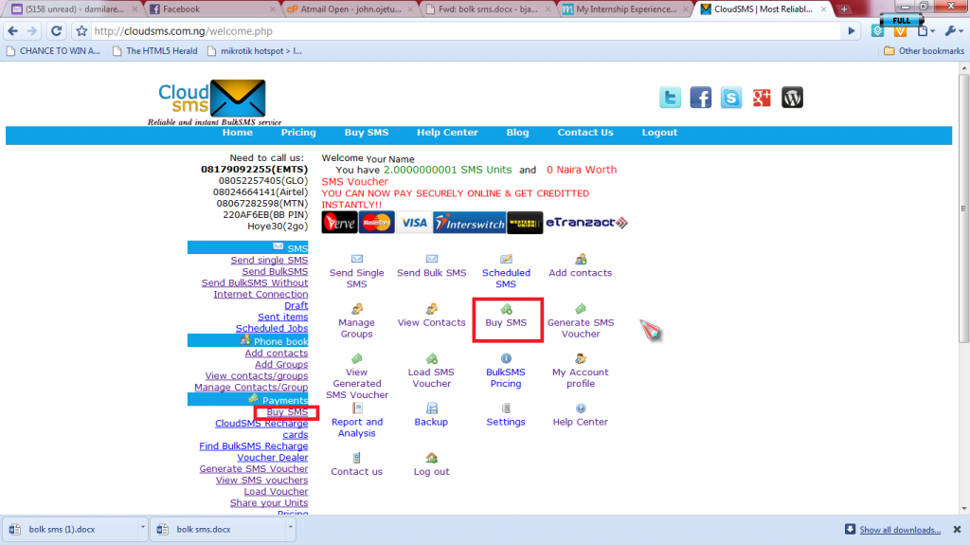This screenshot has height=545, width=970.
Task: Go back with the browser back arrow
Action: tap(13, 31)
